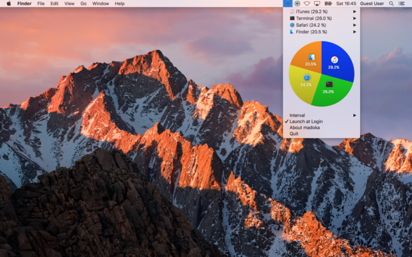Viewport: 412px width, 257px height.
Task: Open the Go menu
Action: tap(83, 3)
